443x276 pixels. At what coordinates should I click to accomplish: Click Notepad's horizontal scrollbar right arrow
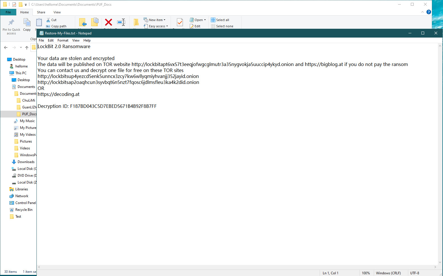(435, 267)
